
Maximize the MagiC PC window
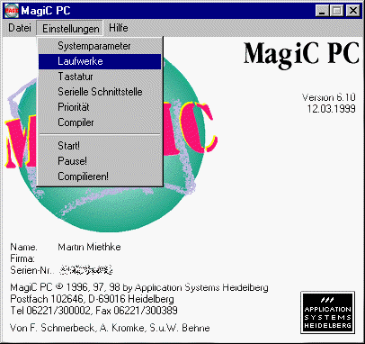pyautogui.click(x=337, y=11)
